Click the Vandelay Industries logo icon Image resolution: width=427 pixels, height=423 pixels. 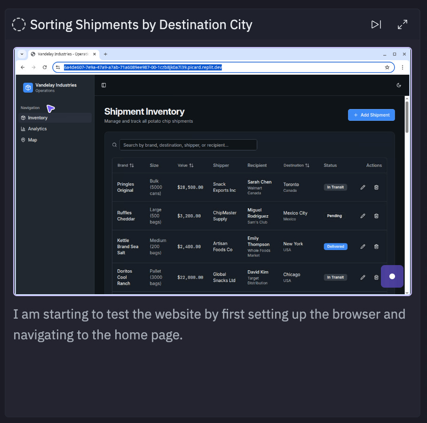[x=28, y=87]
